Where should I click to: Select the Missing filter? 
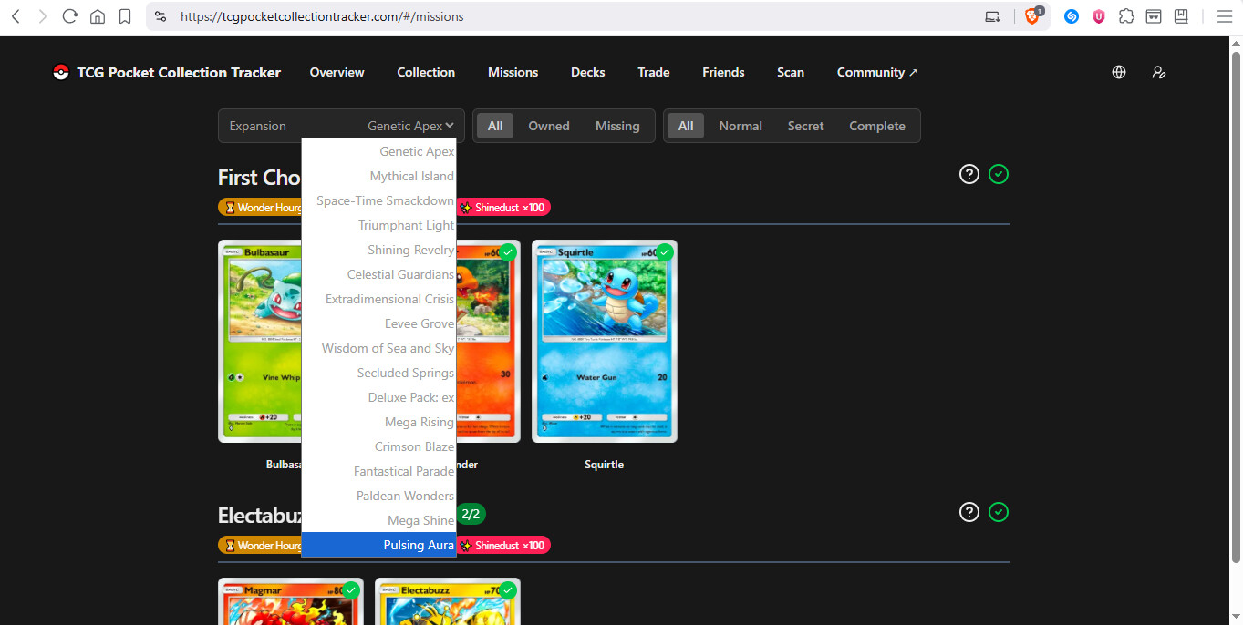(x=617, y=126)
